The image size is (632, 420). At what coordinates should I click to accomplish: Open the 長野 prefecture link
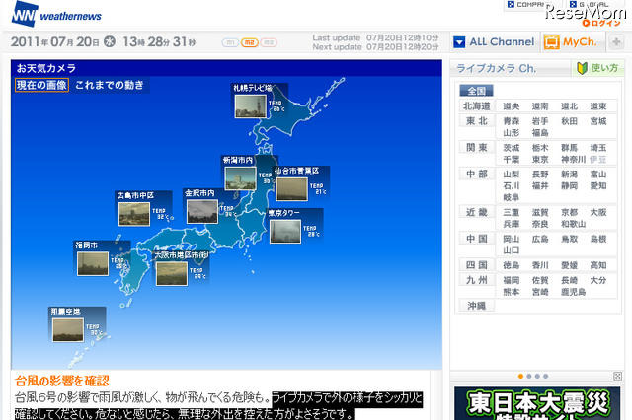[x=540, y=175]
